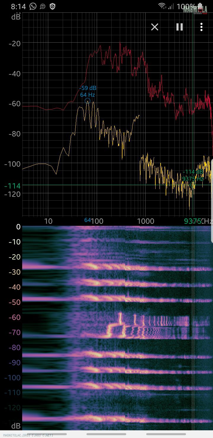The image size is (213, 438).
Task: Pause the live spectrum analysis
Action: click(179, 27)
